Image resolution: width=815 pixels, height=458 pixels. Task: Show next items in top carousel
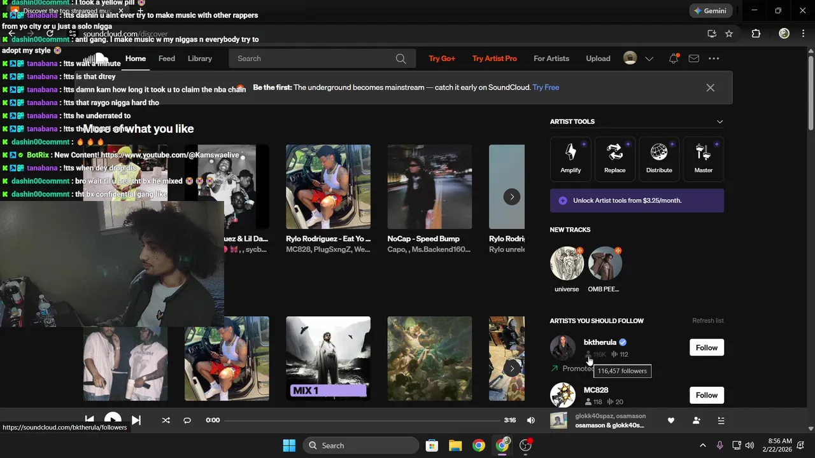(x=512, y=197)
